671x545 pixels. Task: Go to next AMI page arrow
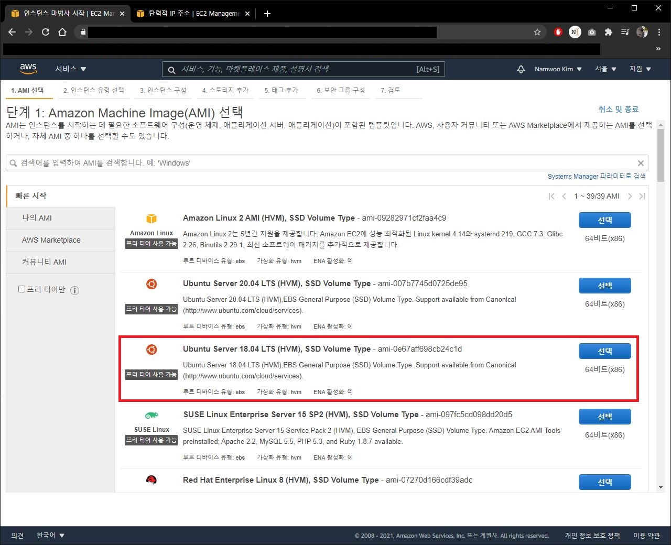pos(630,196)
